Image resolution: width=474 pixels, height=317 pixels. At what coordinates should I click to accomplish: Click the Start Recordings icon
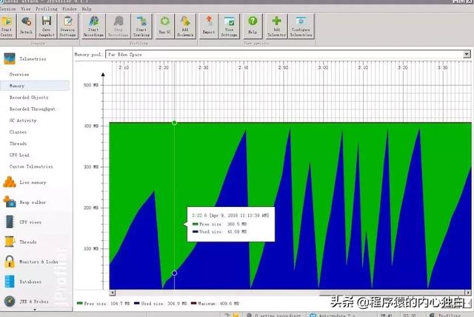click(x=93, y=26)
